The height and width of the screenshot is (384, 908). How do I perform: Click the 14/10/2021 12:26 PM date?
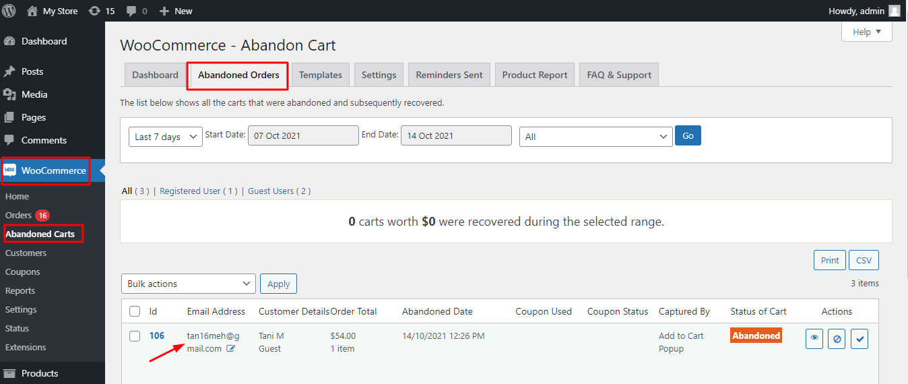click(x=443, y=335)
